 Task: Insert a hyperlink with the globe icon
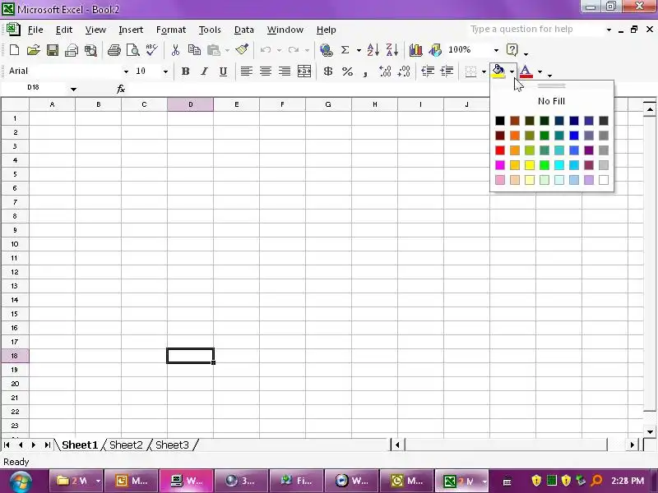coord(326,50)
